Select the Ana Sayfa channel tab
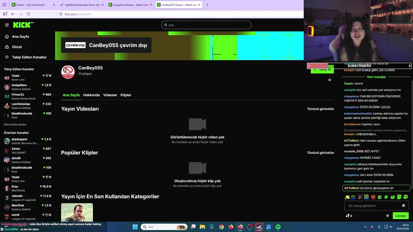Screen dimensions: 413x232 pos(71,95)
